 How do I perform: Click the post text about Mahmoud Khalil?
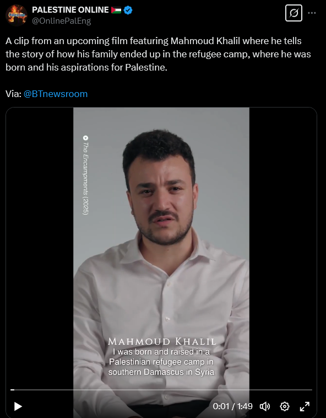(x=158, y=54)
